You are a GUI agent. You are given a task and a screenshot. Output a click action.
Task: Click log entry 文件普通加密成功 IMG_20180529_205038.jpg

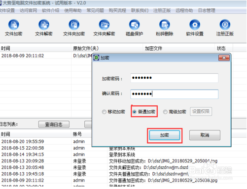(x=163, y=181)
